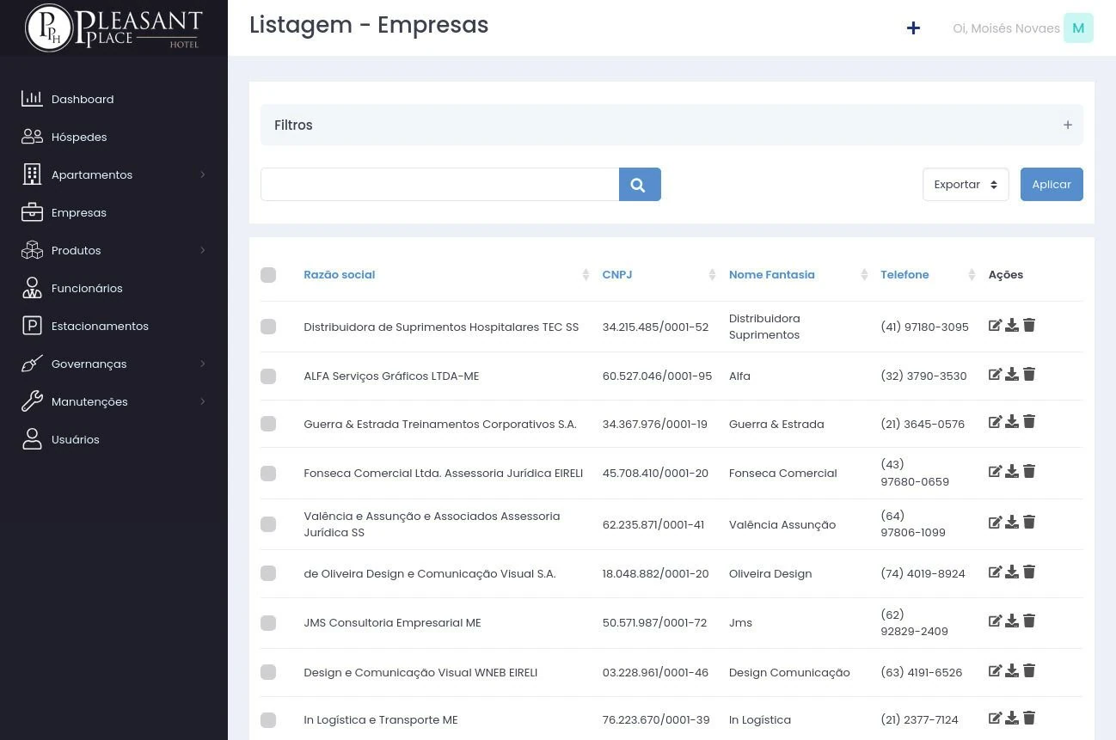Edit the ALFA Serviços Gráficos row

point(995,375)
